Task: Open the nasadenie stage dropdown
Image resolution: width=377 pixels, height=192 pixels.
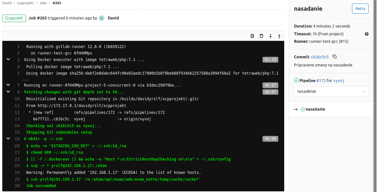Action: [331, 91]
